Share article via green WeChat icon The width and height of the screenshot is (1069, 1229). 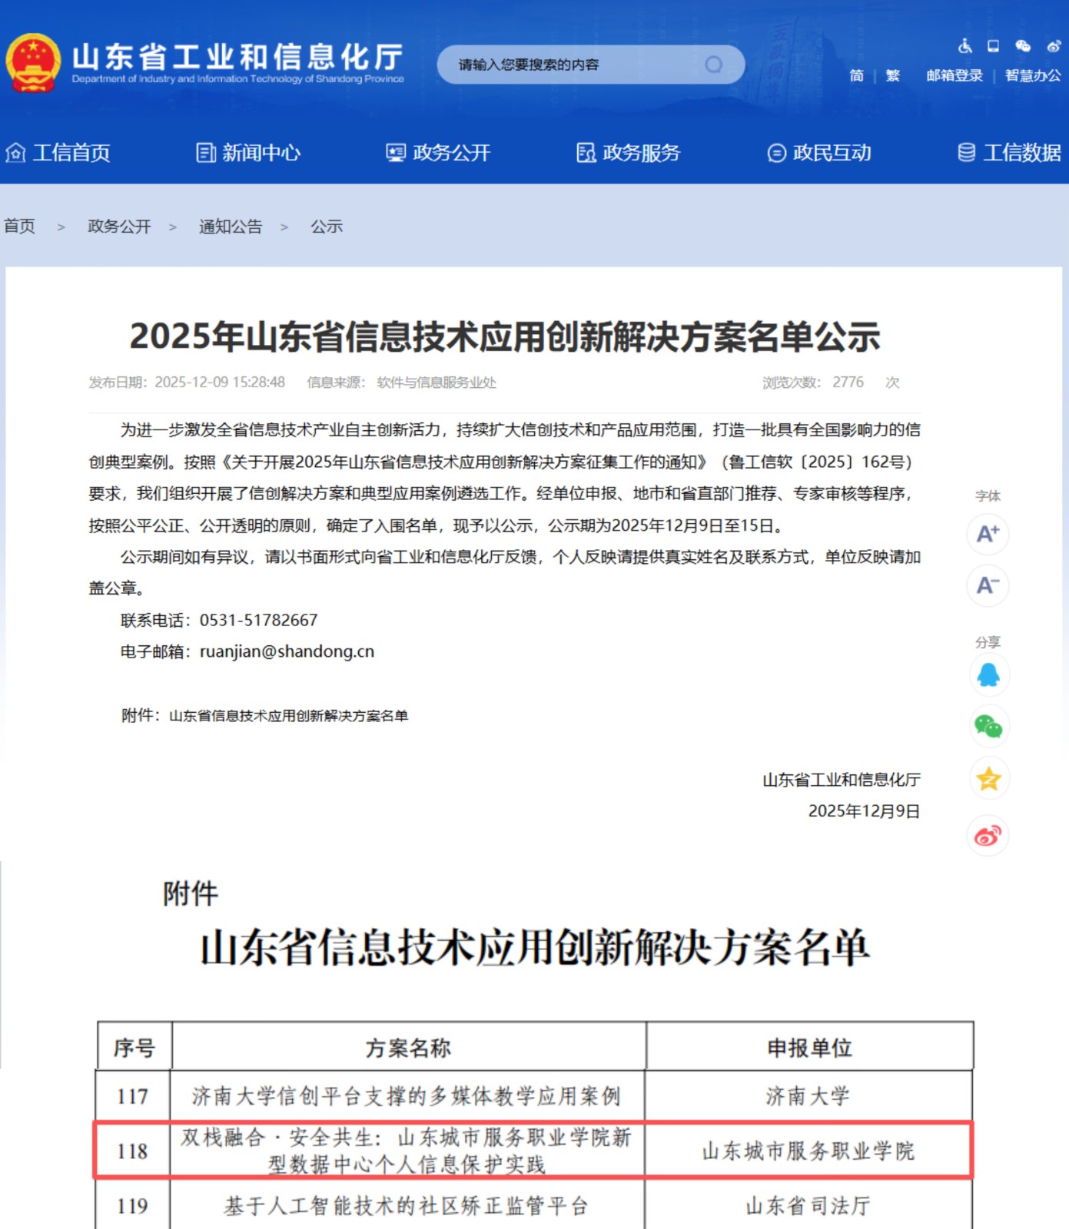coord(988,727)
